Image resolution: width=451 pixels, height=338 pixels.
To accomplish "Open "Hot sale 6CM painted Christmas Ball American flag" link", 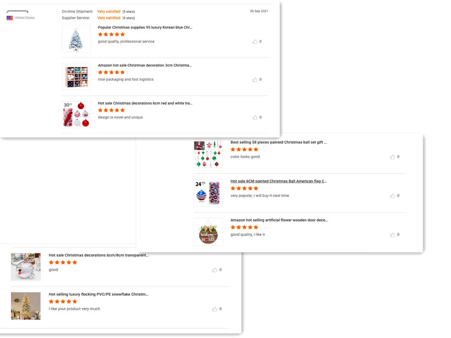I will click(279, 181).
